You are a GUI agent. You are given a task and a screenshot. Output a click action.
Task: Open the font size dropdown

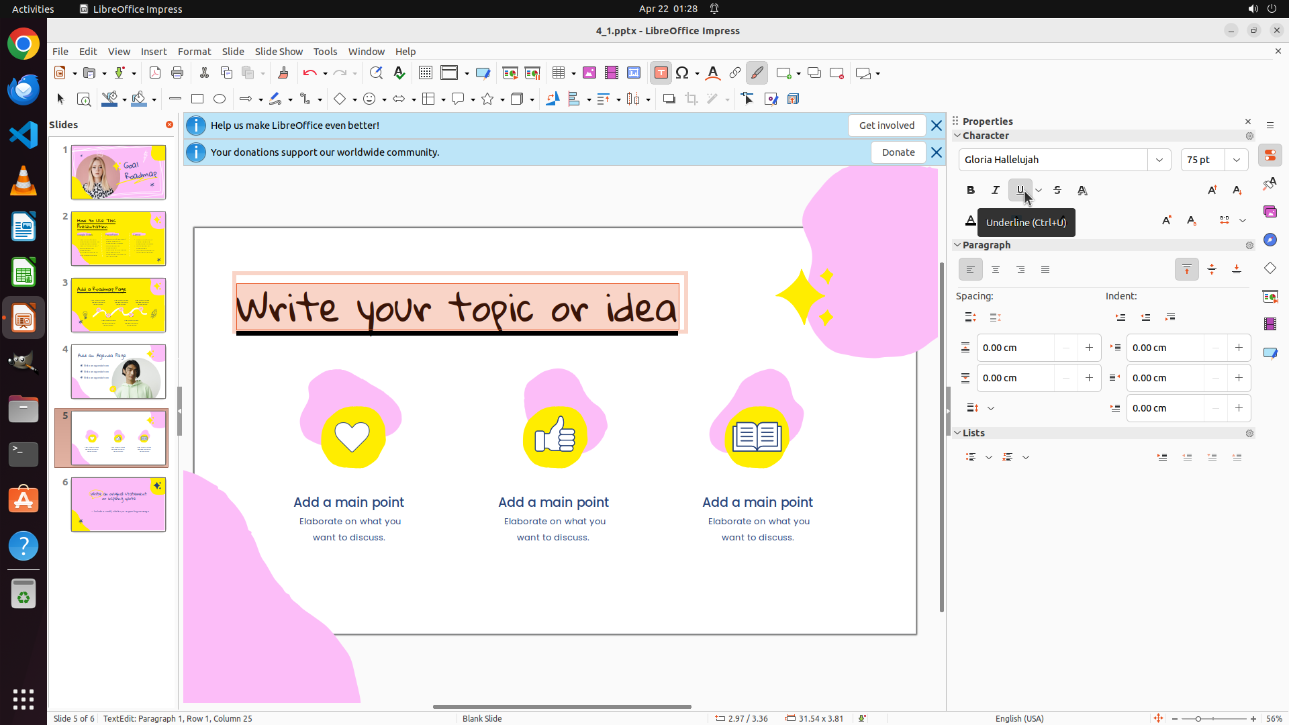click(1236, 160)
